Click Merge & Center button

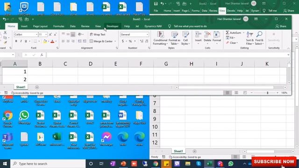[x=101, y=41]
